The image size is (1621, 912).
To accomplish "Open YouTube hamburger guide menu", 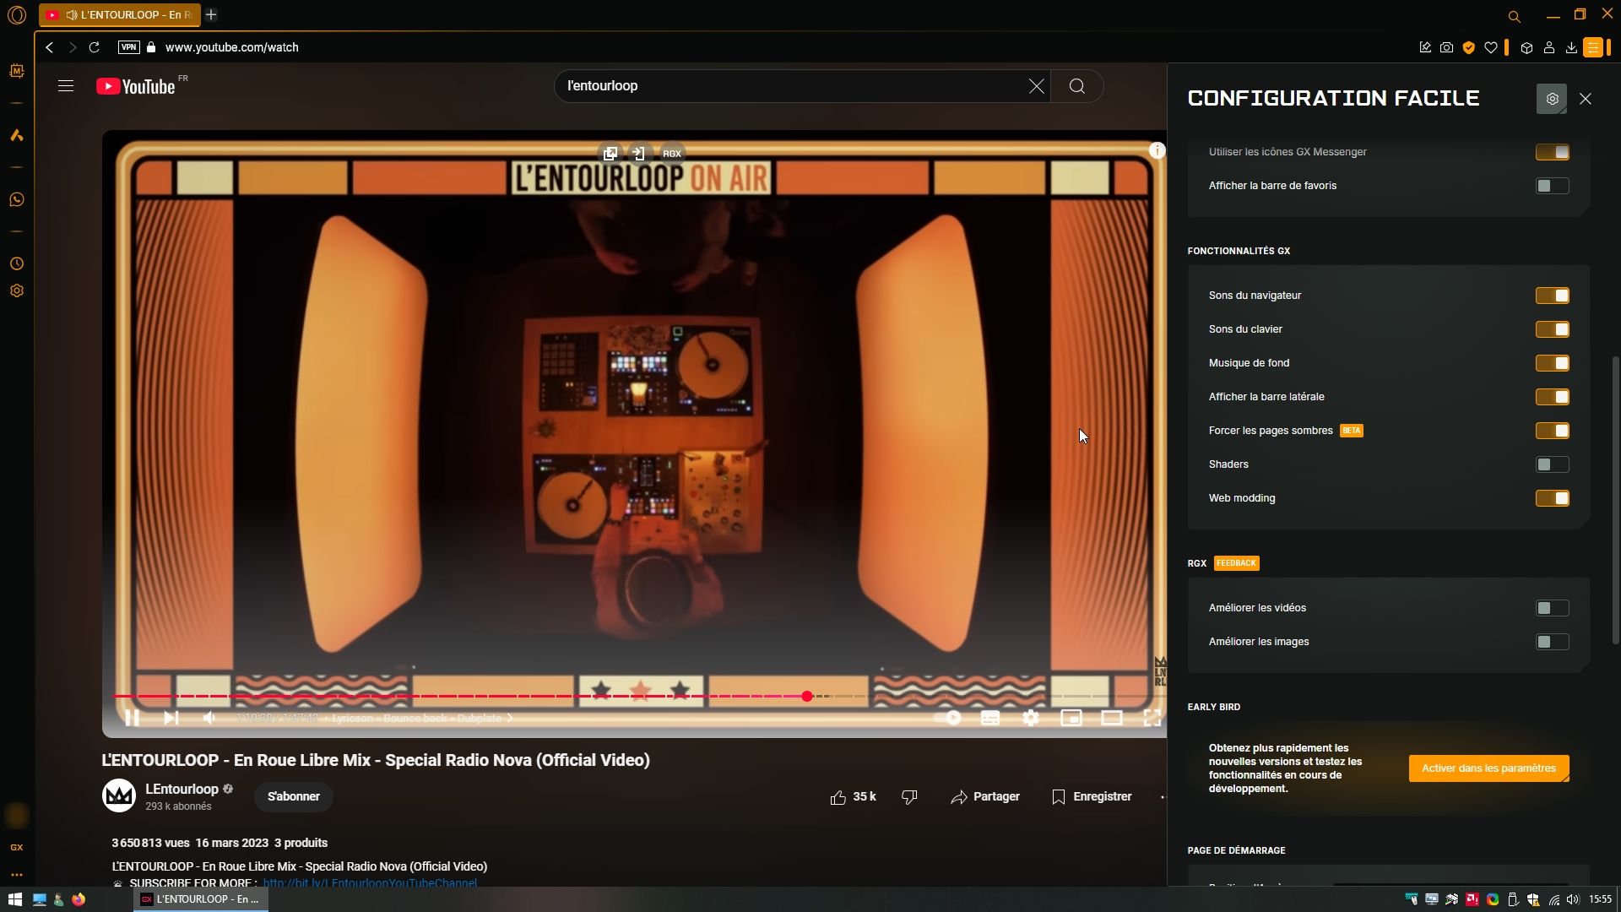I will click(x=66, y=86).
